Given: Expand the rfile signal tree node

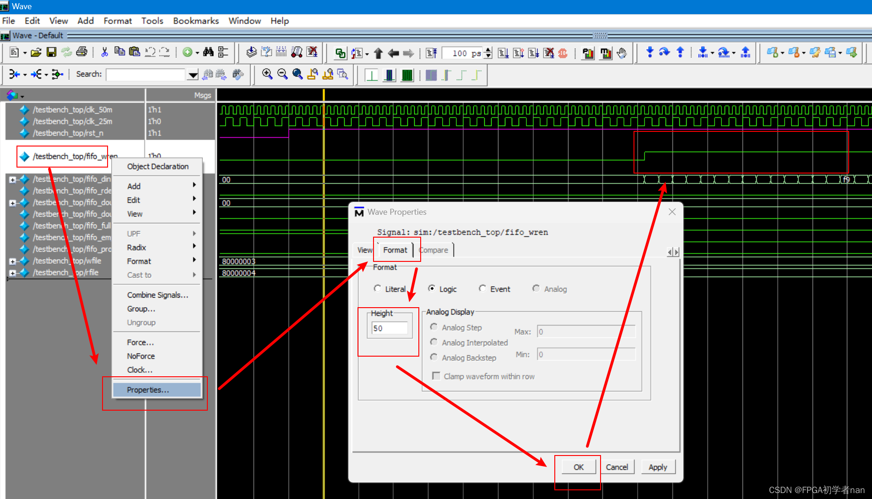Looking at the screenshot, I should click(13, 273).
